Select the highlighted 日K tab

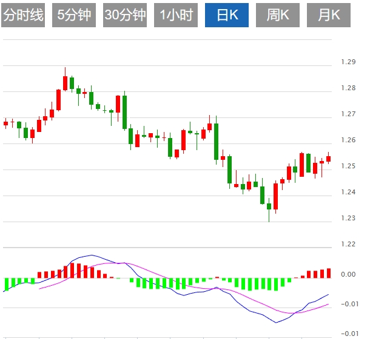click(x=227, y=15)
